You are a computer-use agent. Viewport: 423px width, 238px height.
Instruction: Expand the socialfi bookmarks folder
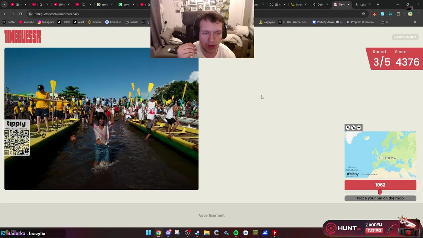(x=132, y=22)
